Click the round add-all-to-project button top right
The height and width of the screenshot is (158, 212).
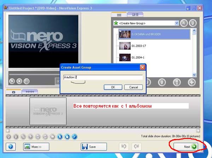tap(193, 23)
